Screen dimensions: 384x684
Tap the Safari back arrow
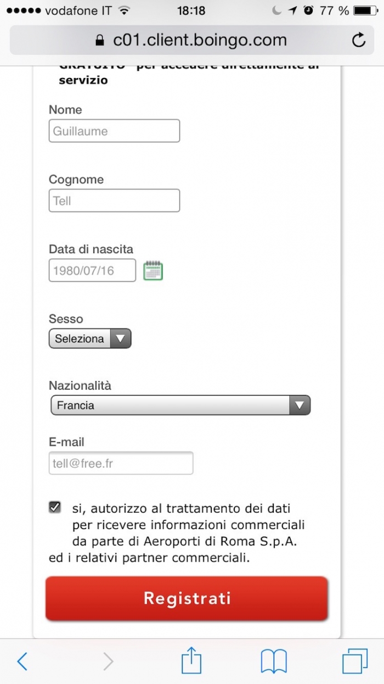click(22, 661)
